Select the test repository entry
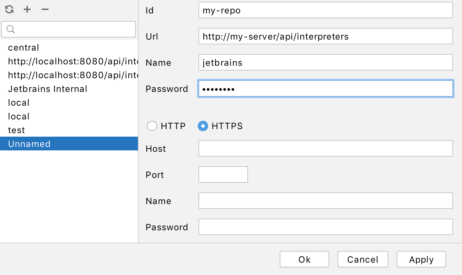Image resolution: width=462 pixels, height=275 pixels. pyautogui.click(x=17, y=130)
